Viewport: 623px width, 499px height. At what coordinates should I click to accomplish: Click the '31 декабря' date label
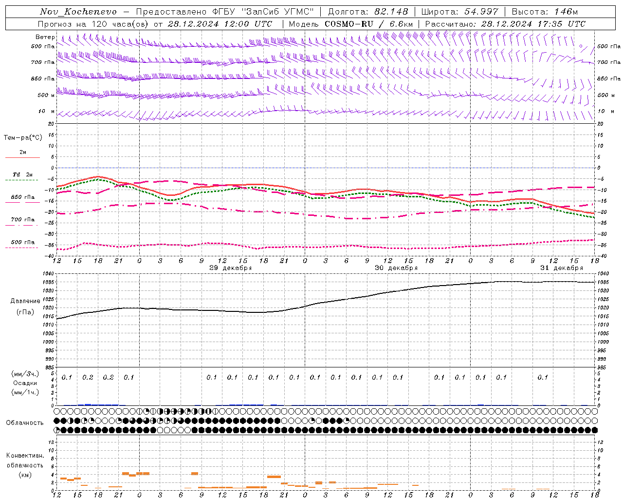coord(561,268)
